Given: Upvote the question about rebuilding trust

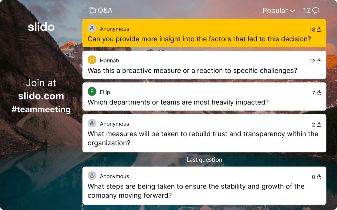Looking at the screenshot, I should pyautogui.click(x=319, y=124).
